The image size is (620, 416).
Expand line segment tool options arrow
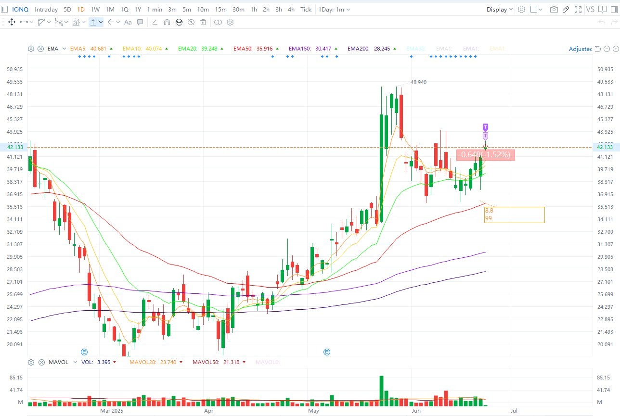point(32,22)
